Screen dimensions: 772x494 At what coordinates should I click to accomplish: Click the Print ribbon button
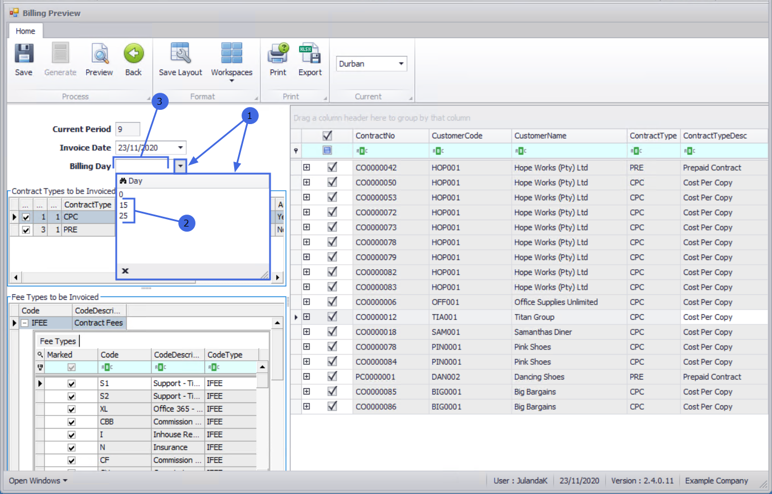pos(278,60)
